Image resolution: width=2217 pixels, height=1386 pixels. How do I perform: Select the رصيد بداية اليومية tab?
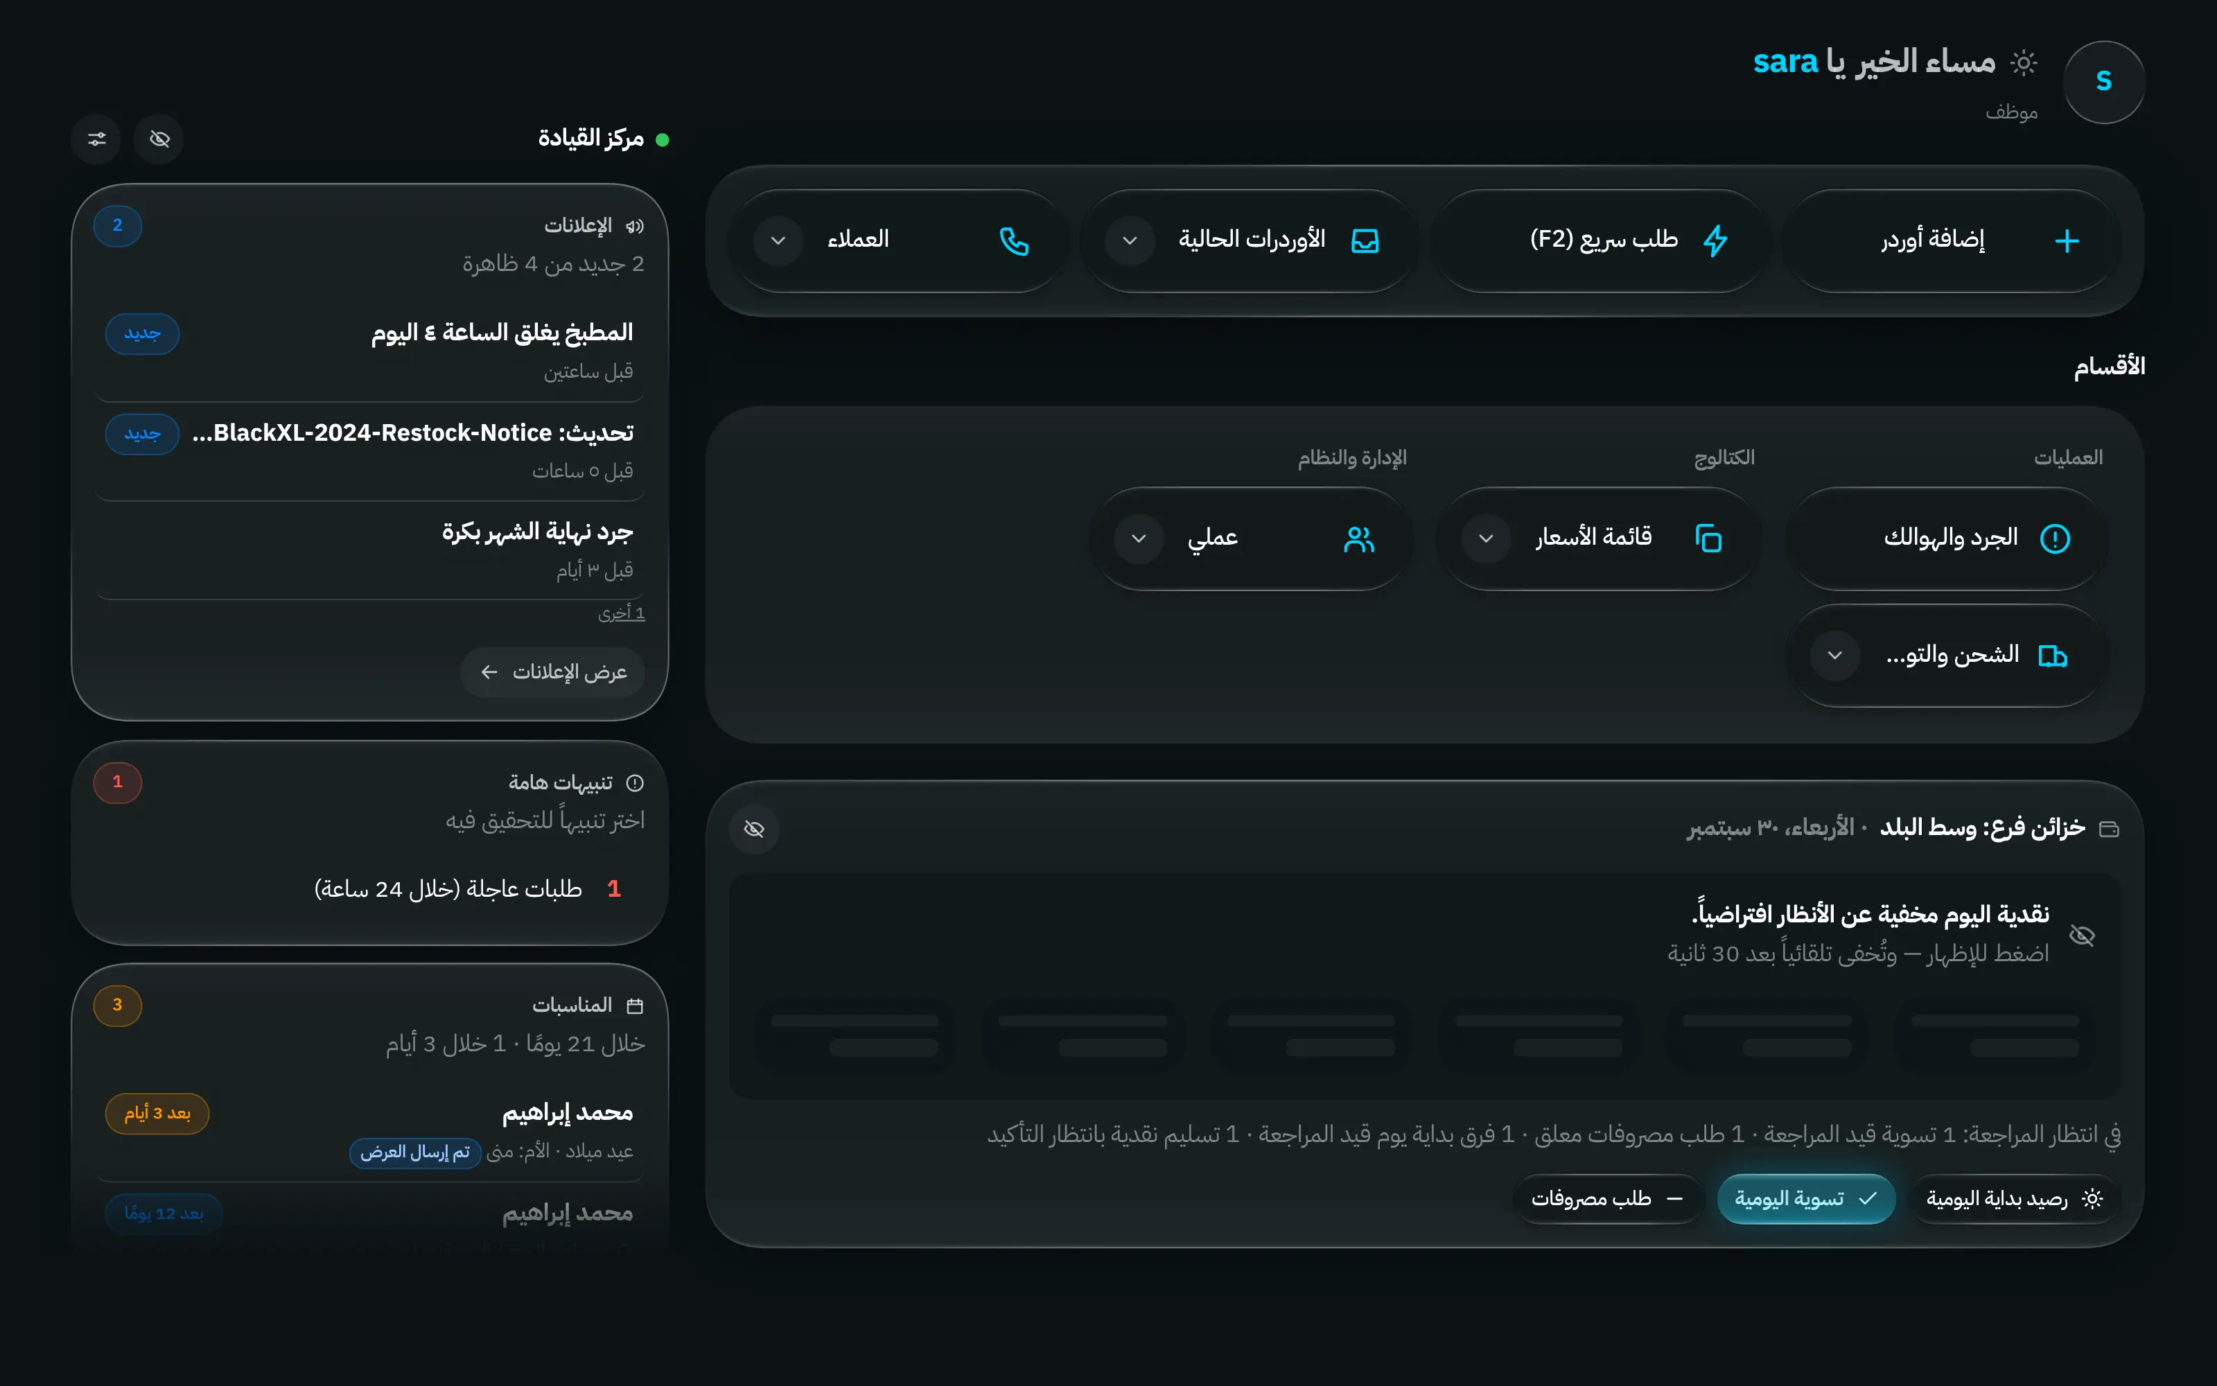tap(2015, 1199)
